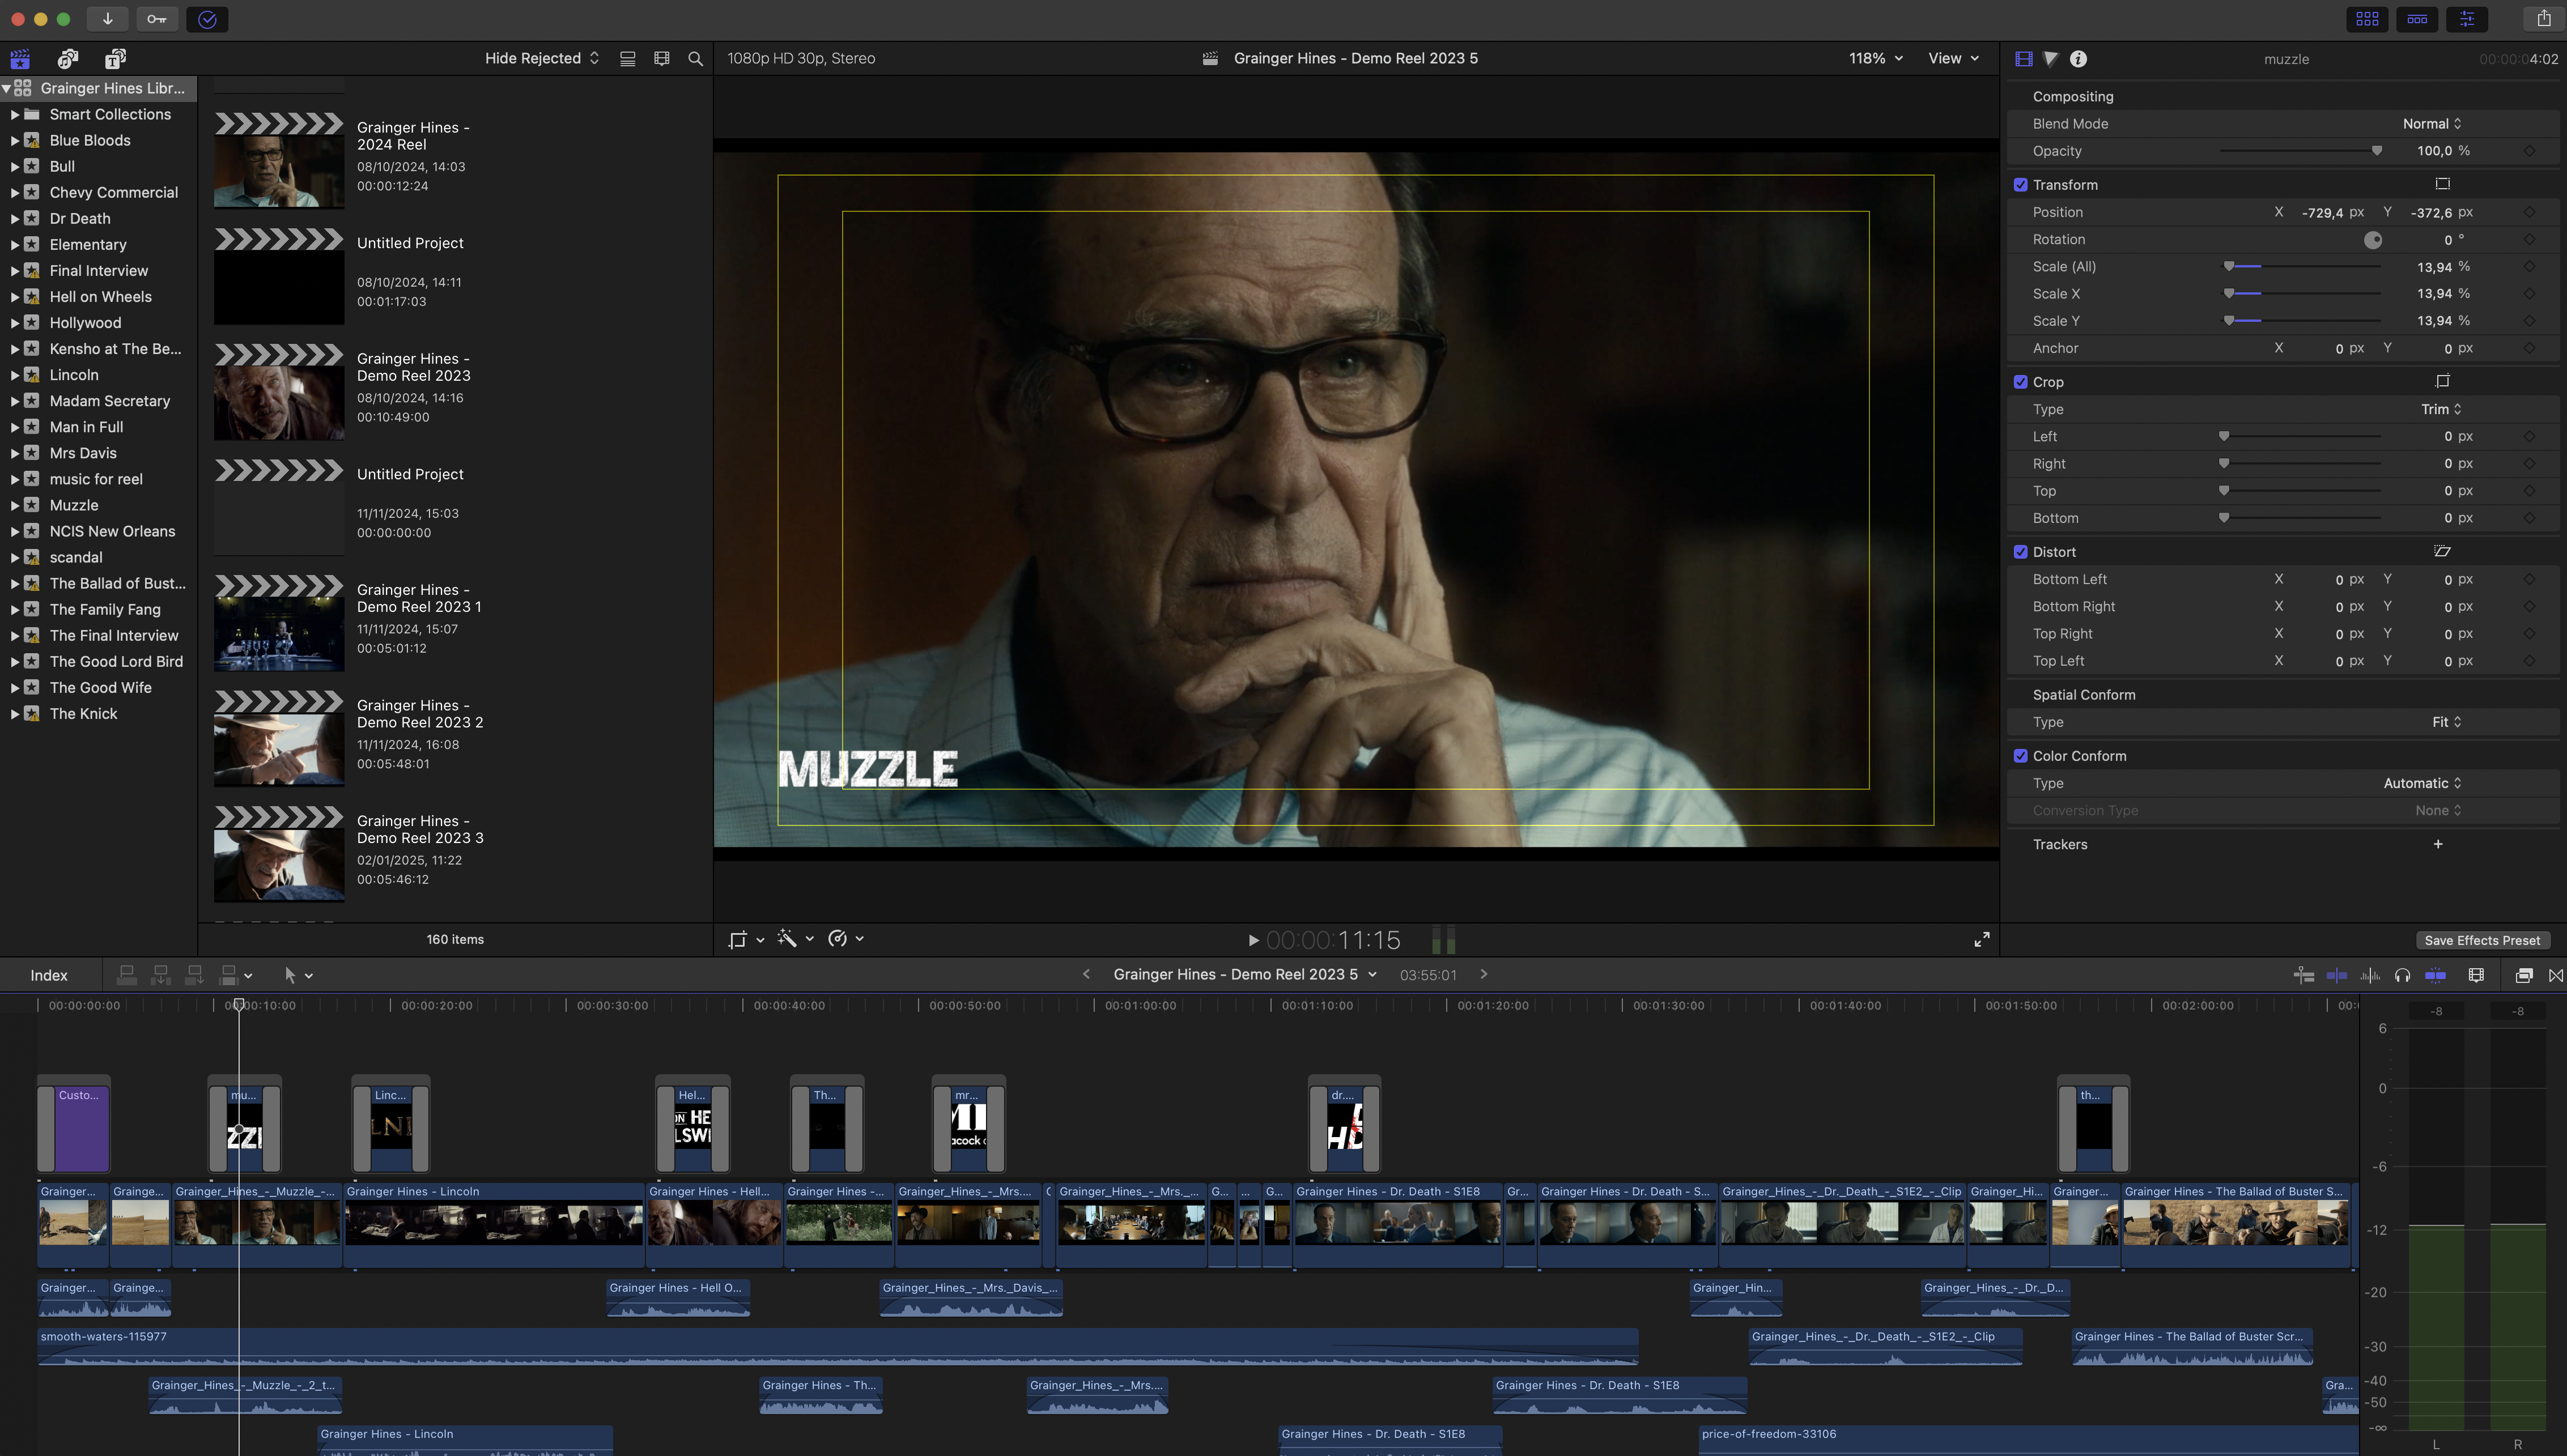Adjust the Opacity slider
2567x1456 pixels.
(2300, 151)
